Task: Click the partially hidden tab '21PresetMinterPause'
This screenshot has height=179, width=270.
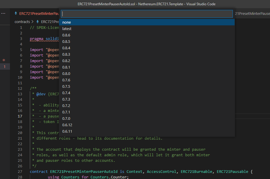Action: (252, 14)
